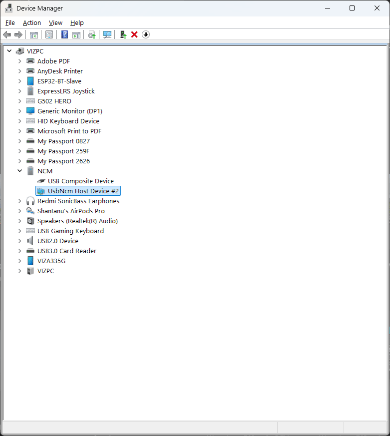Select the USB Gaming Keyboard label

(70, 231)
